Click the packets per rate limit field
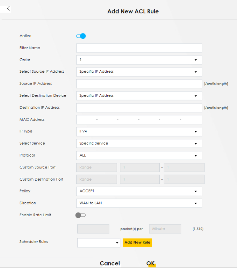 coord(93,229)
